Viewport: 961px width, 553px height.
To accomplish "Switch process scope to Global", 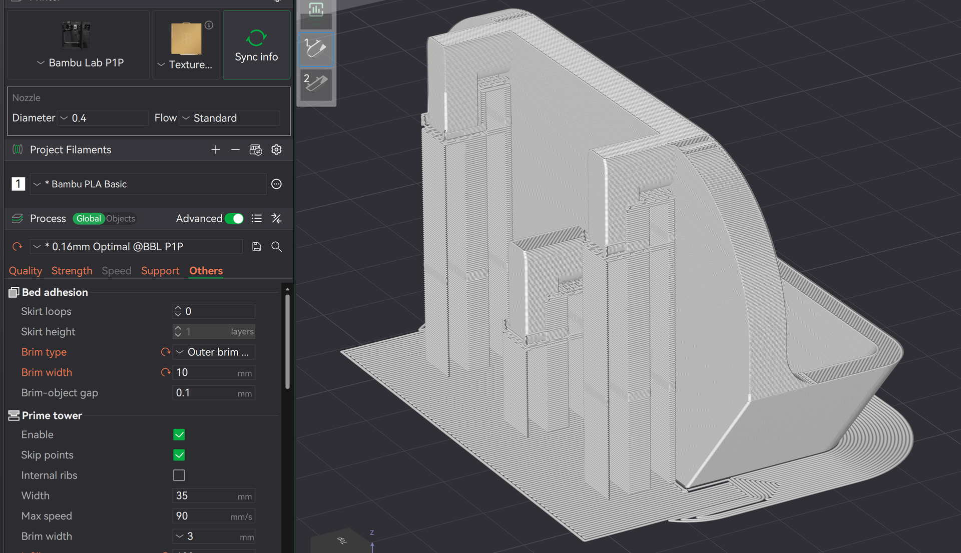I will coord(89,219).
